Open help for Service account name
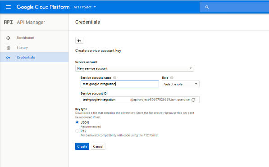Screen dimensions: 269x167 [x=115, y=78]
